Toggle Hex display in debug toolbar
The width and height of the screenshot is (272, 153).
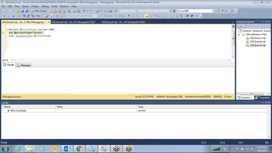coord(39,16)
